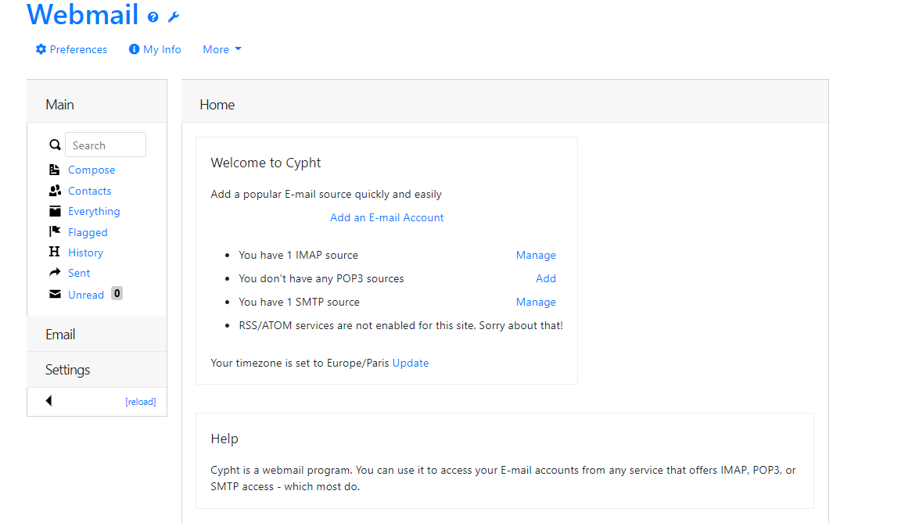Click the magnifier search icon

click(x=55, y=145)
